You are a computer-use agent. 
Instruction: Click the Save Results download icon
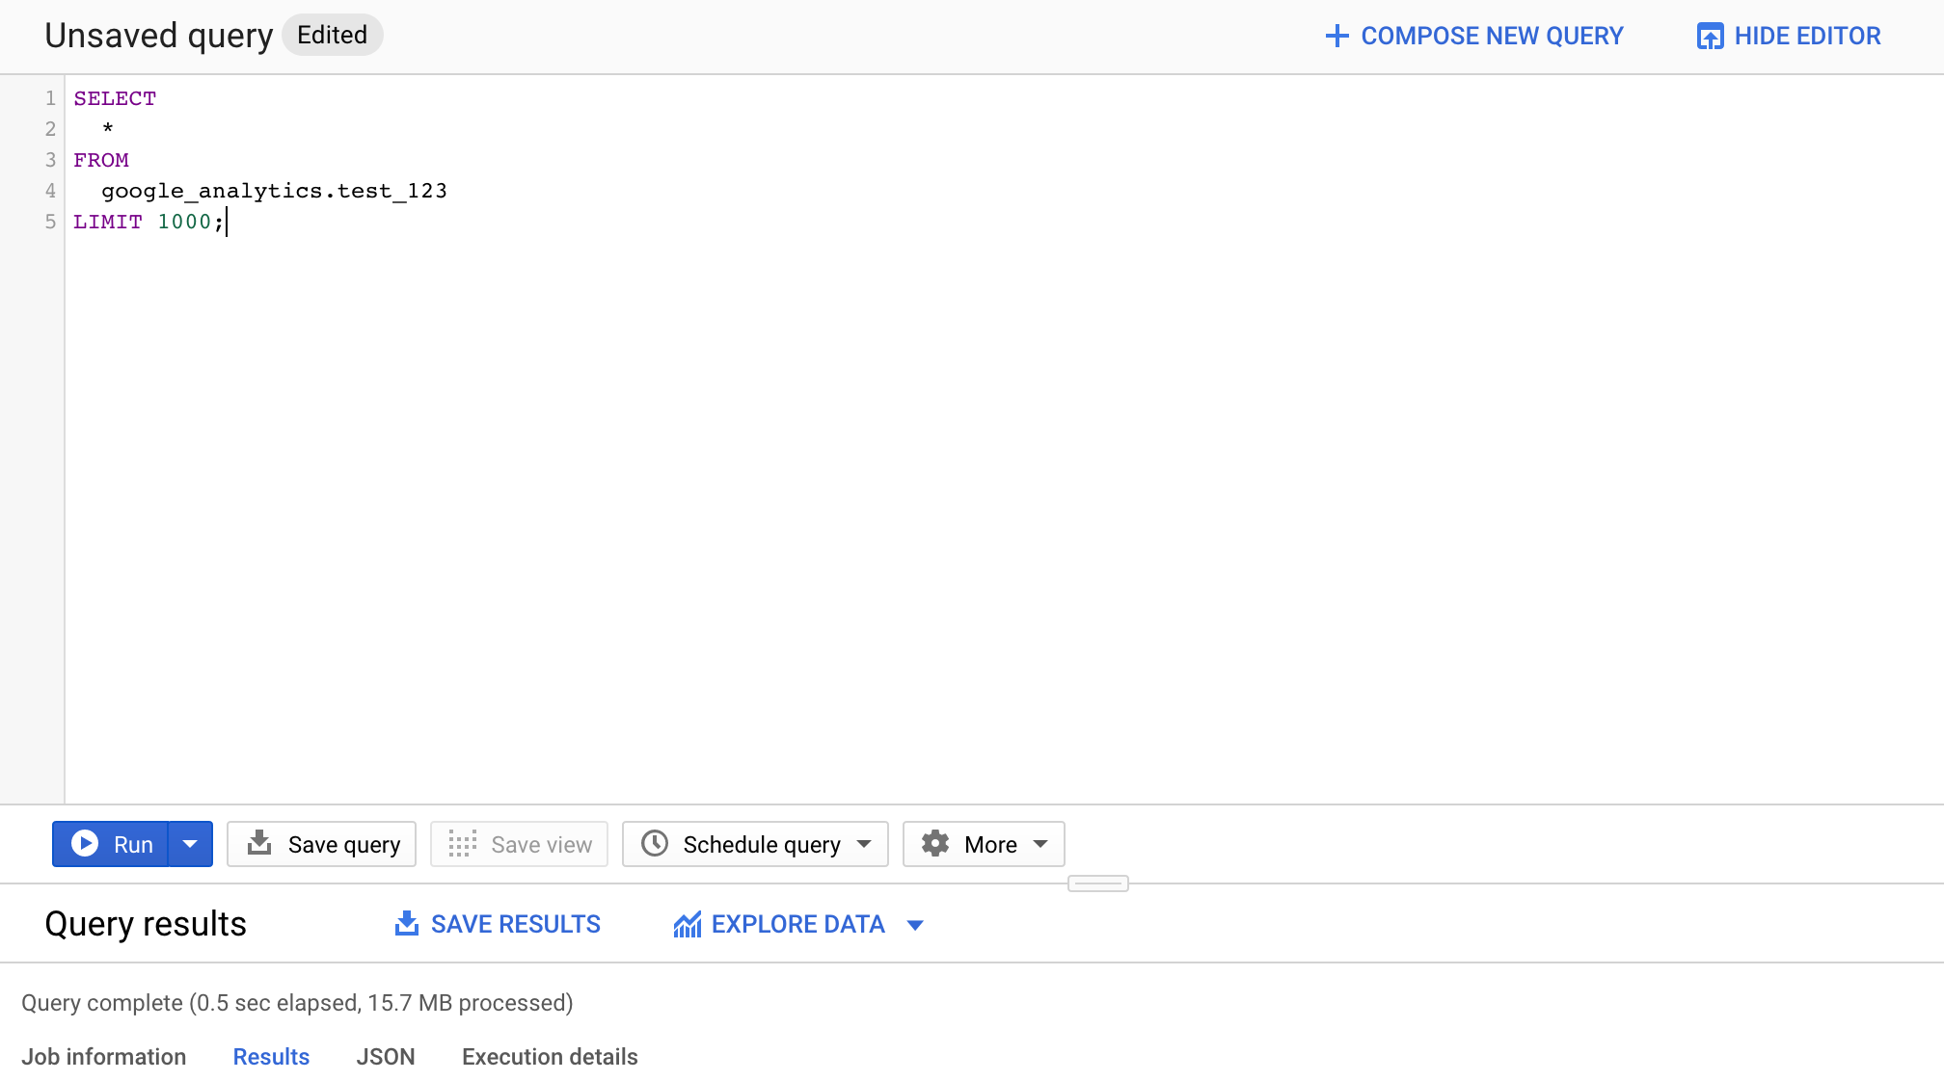406,923
